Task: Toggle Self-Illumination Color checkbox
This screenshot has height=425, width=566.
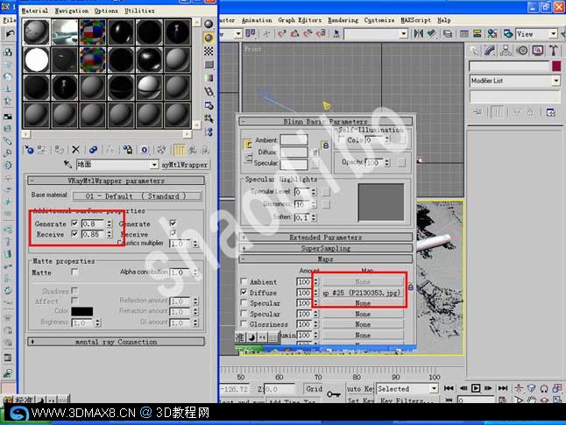Action: (342, 139)
